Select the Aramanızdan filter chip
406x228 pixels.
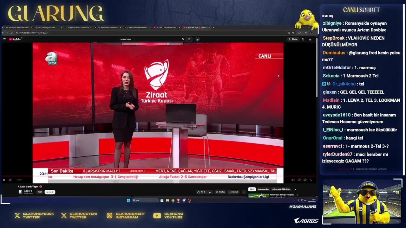[x=263, y=189]
